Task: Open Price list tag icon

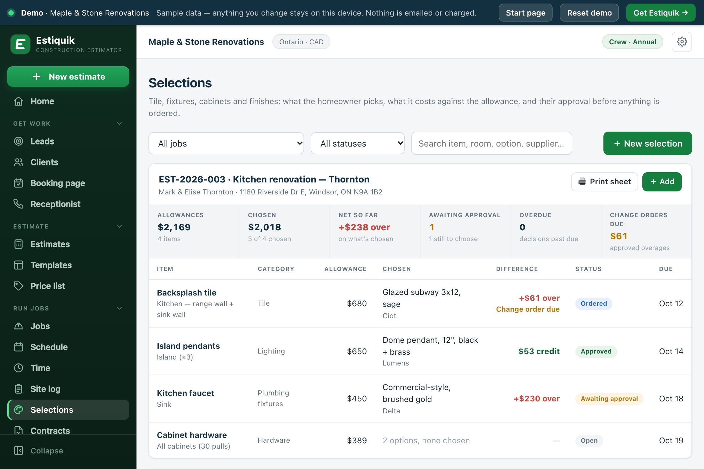Action: pyautogui.click(x=19, y=286)
